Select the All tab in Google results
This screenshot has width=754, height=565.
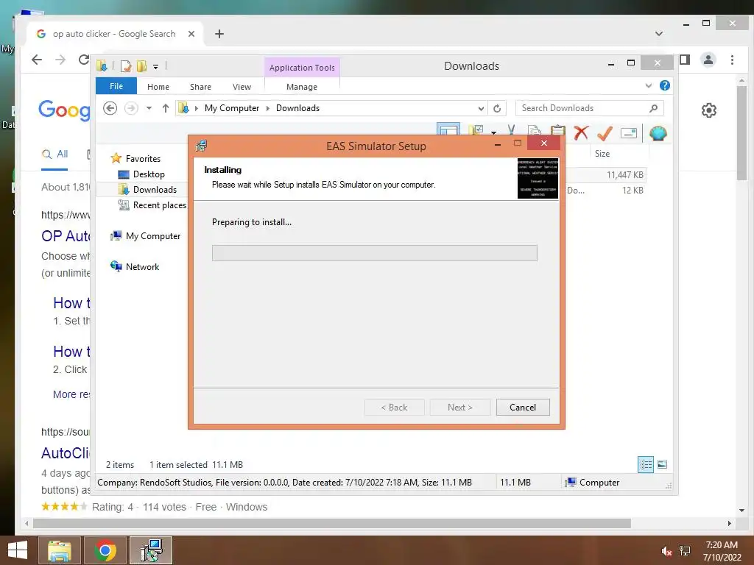coord(54,154)
